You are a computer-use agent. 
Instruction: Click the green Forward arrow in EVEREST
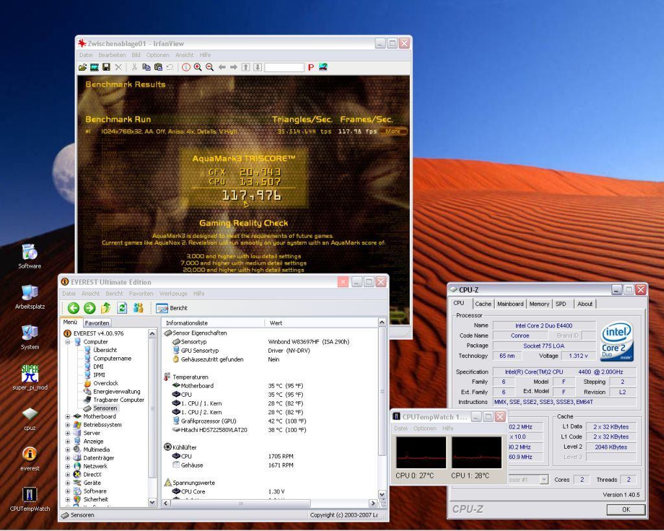[89, 308]
